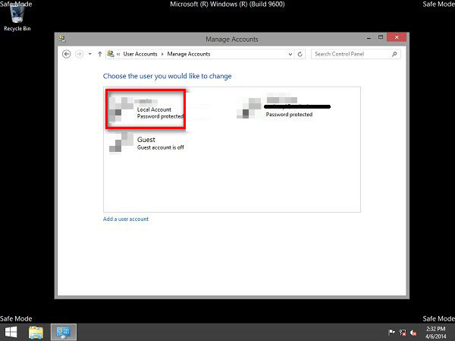Select User Accounts in the breadcrumb
This screenshot has width=455, height=341.
point(140,54)
